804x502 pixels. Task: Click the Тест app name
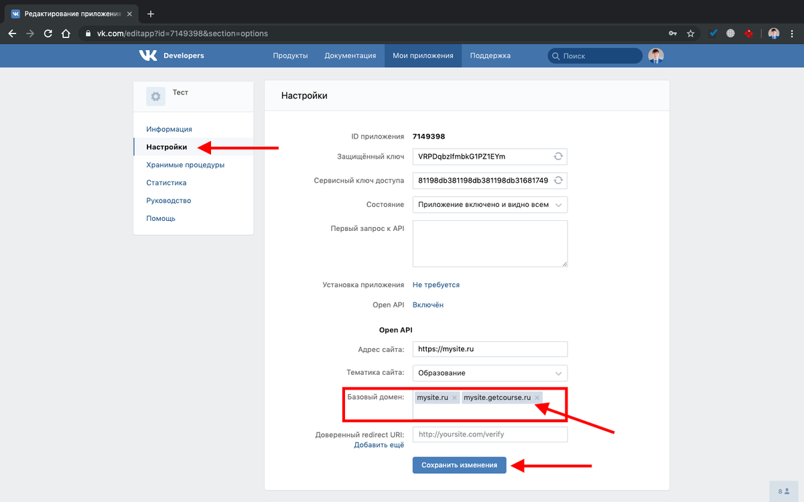click(x=180, y=92)
